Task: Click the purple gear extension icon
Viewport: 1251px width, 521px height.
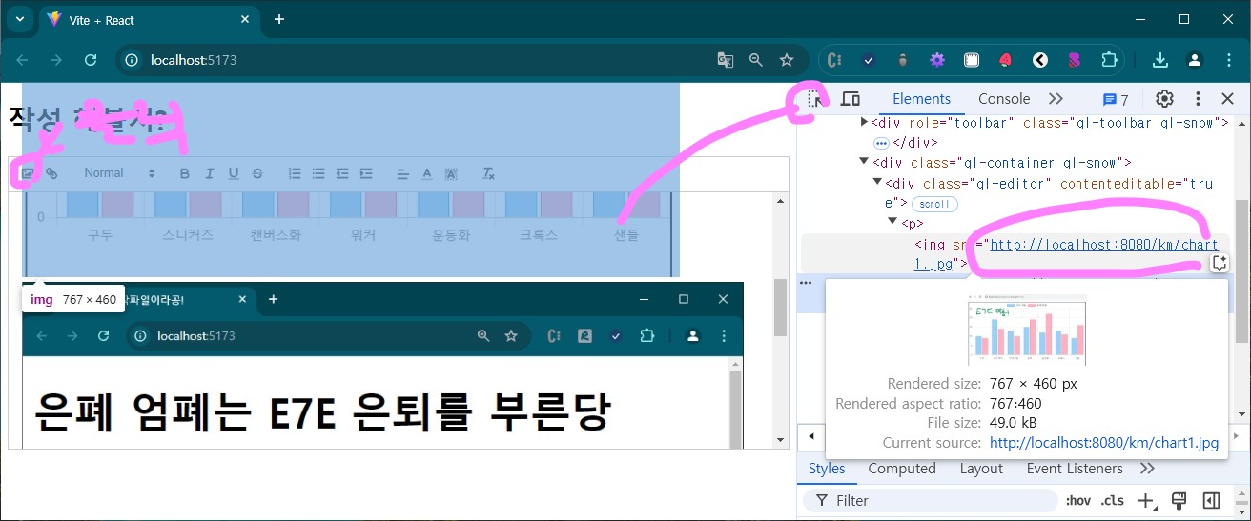Action: tap(937, 60)
